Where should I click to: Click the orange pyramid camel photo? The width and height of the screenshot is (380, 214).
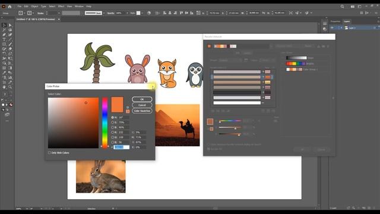click(178, 125)
